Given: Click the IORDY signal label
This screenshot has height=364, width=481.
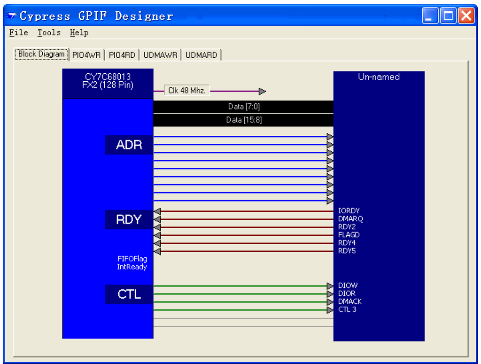Looking at the screenshot, I should [x=349, y=211].
